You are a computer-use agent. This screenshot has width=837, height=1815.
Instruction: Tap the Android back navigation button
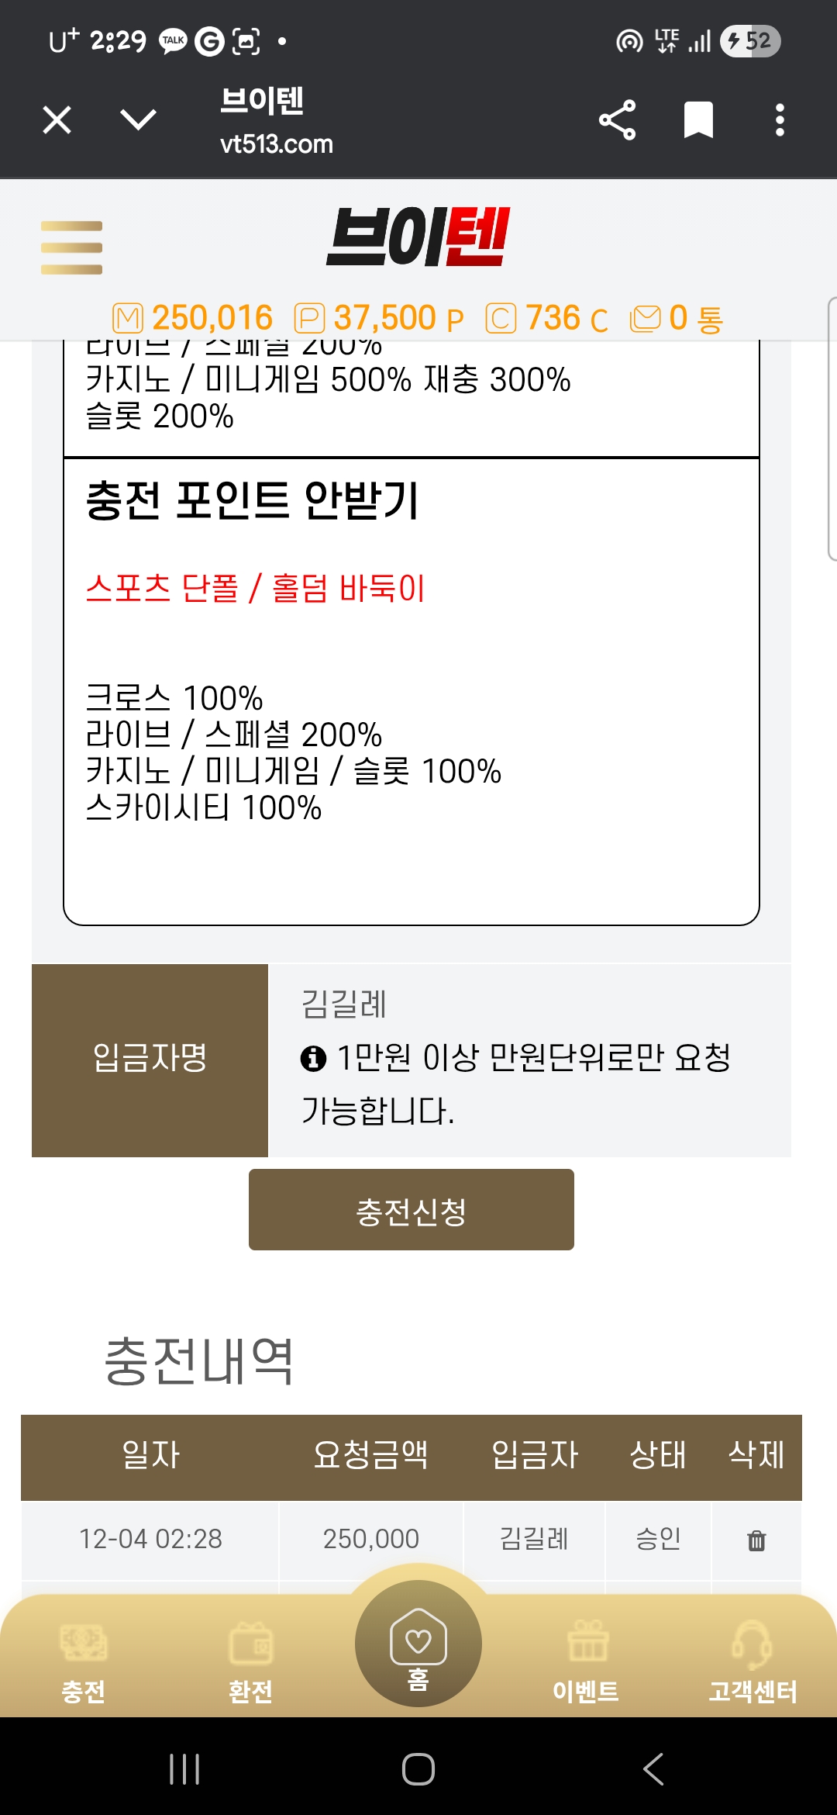(x=653, y=1769)
